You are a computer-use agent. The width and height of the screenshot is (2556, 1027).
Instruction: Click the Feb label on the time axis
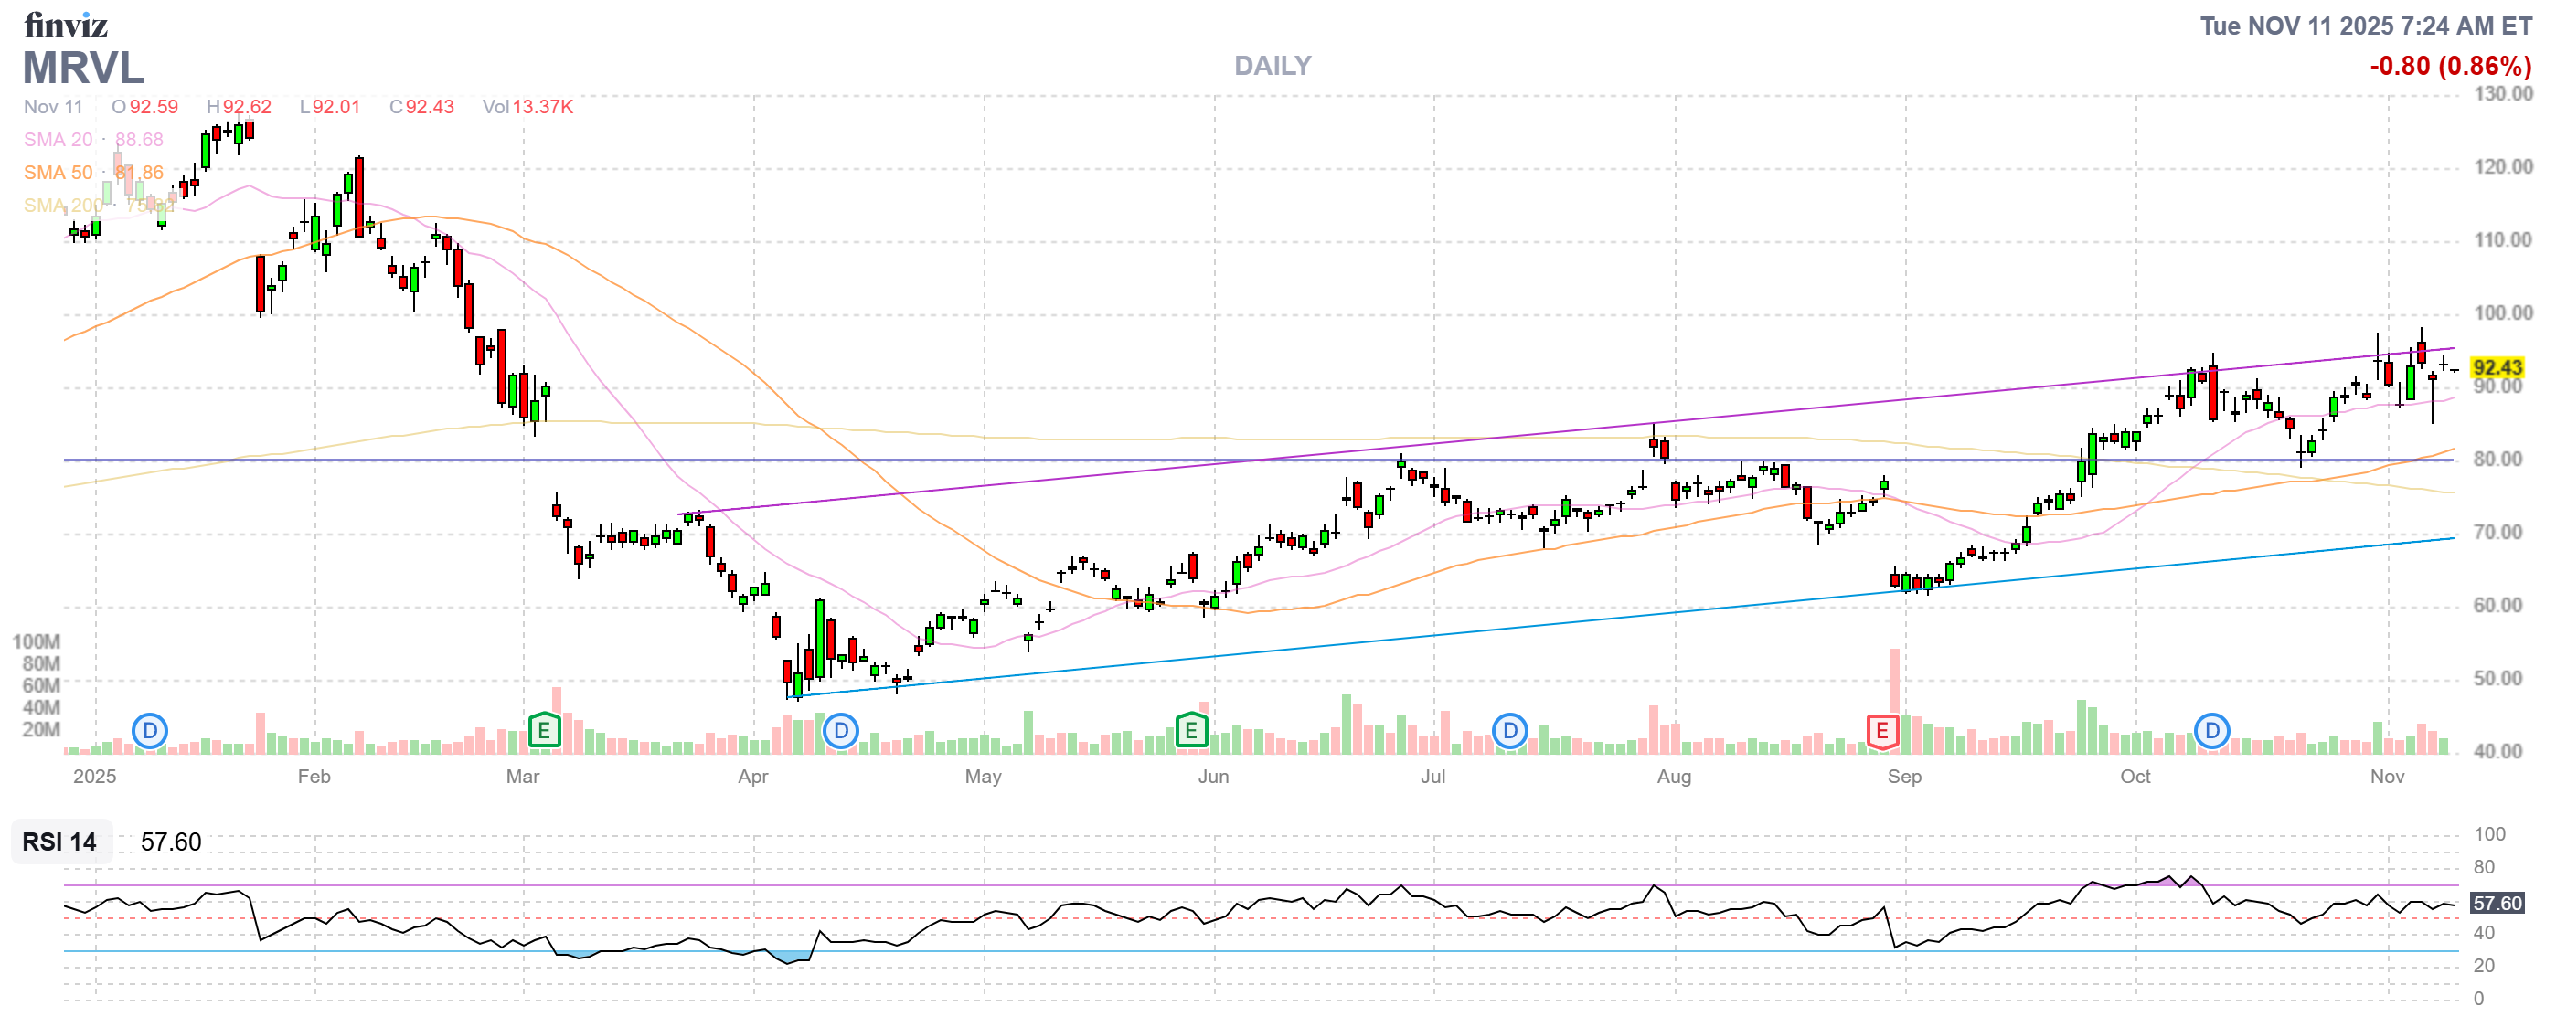tap(314, 777)
